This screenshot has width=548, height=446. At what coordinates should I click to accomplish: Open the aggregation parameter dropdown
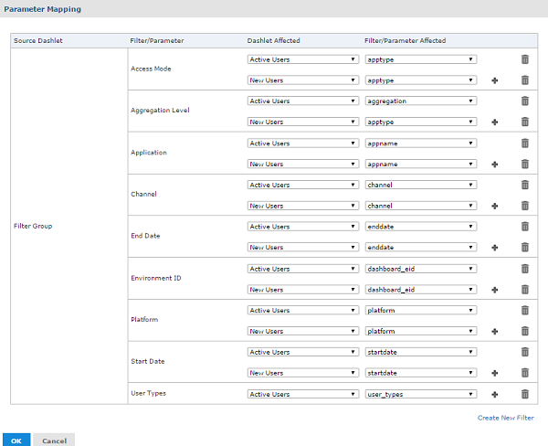421,101
